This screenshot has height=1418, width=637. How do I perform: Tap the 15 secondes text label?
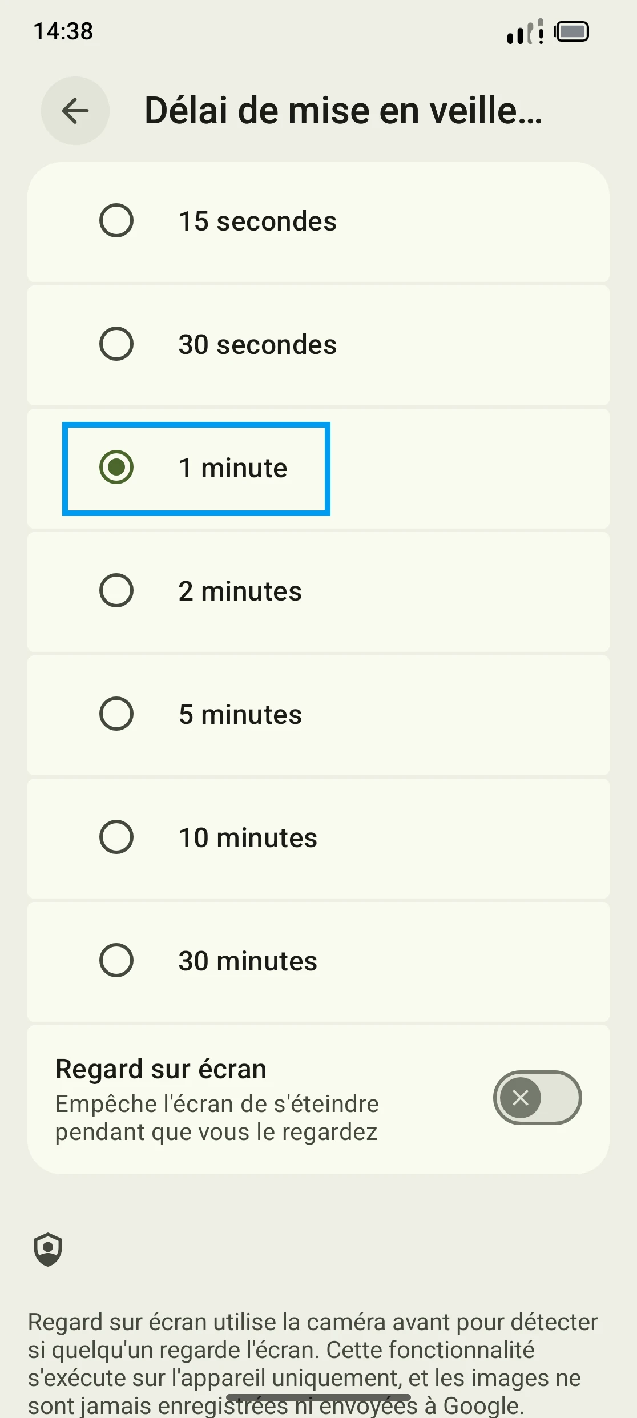(257, 221)
